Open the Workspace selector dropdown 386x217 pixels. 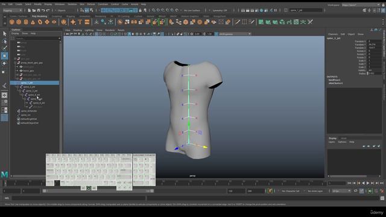(x=361, y=5)
